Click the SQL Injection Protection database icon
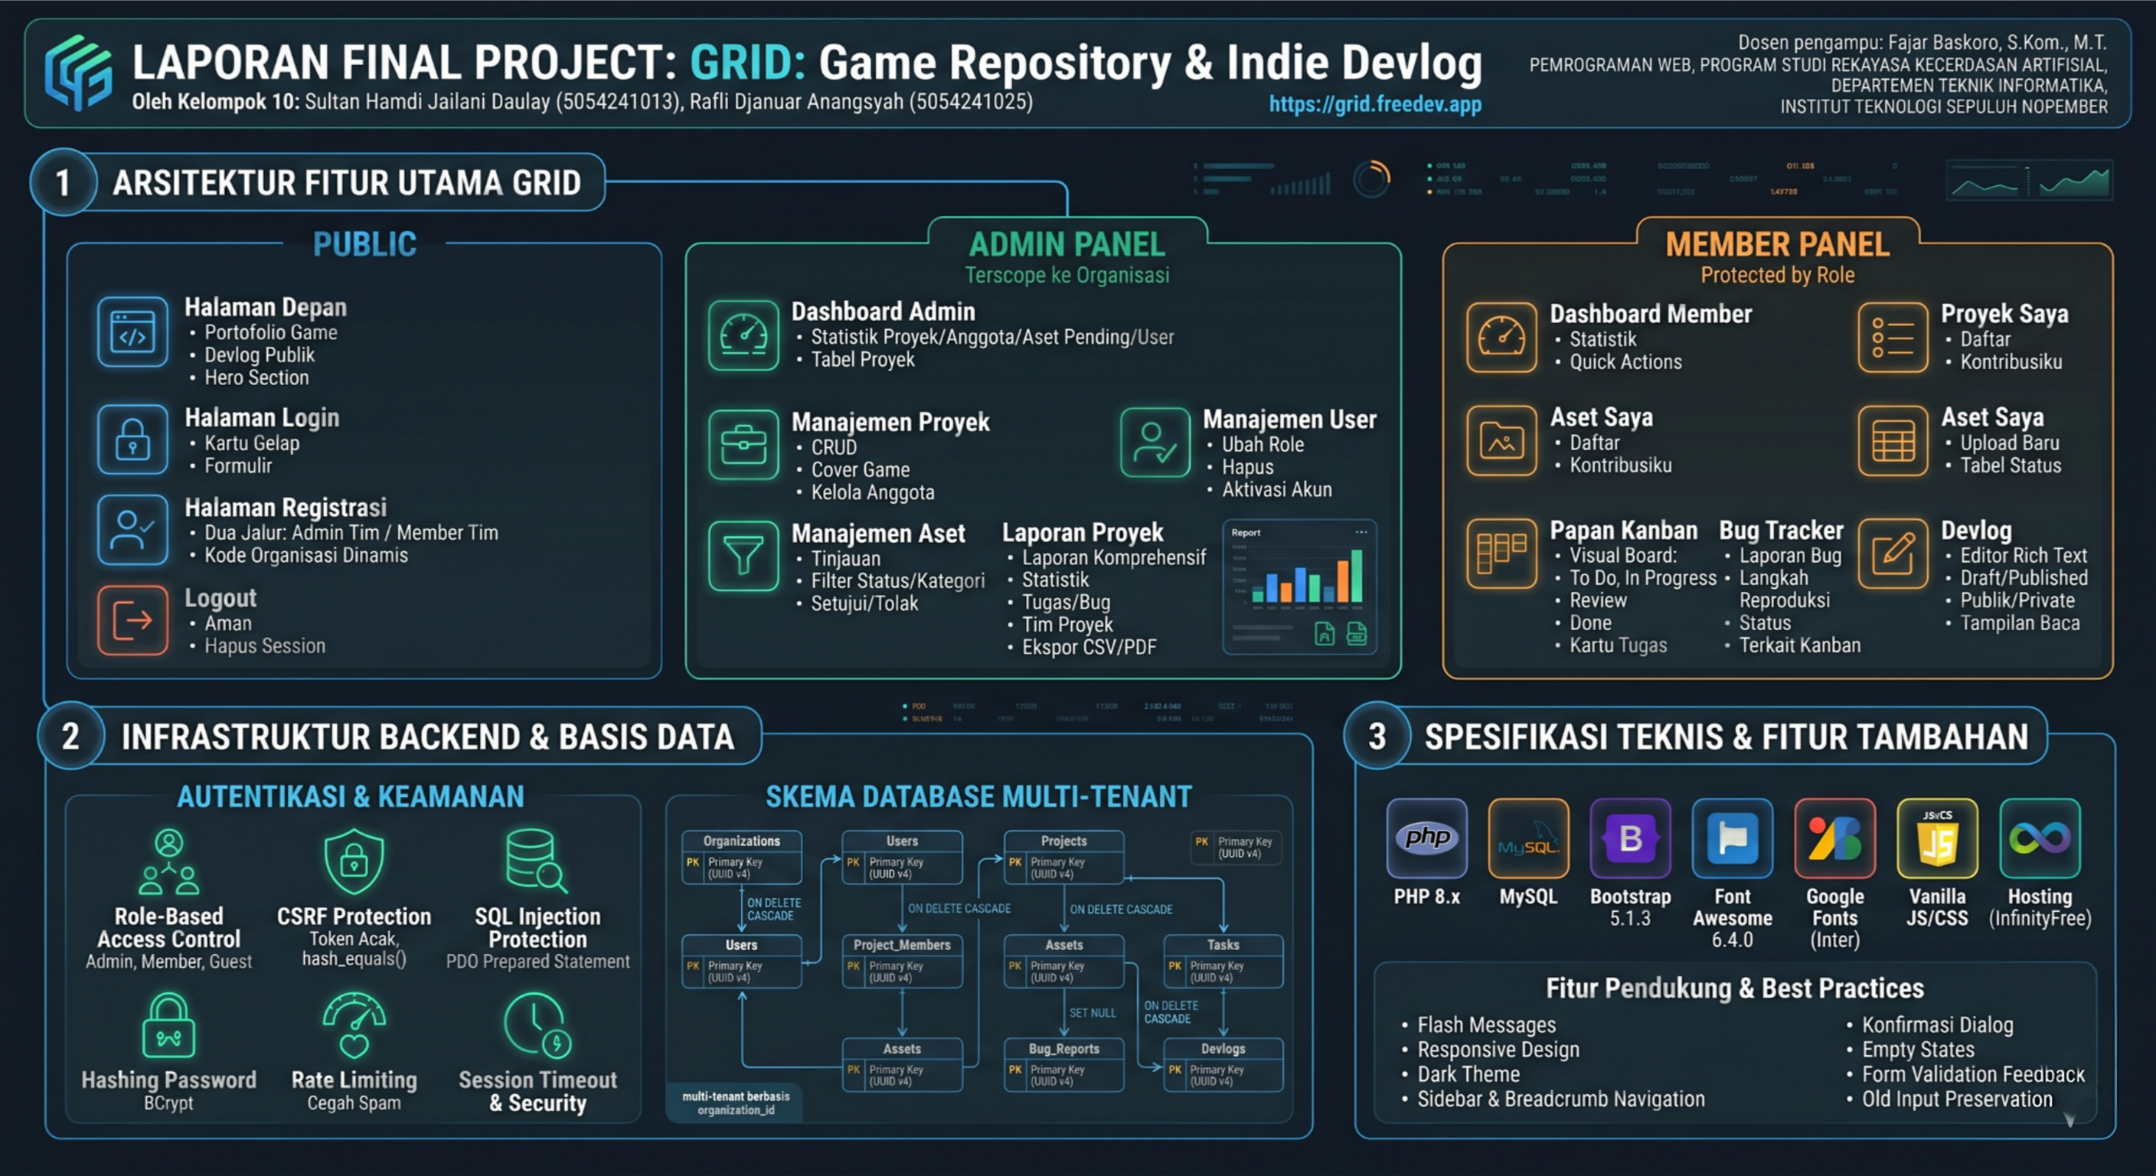Image resolution: width=2156 pixels, height=1176 pixels. point(537,861)
